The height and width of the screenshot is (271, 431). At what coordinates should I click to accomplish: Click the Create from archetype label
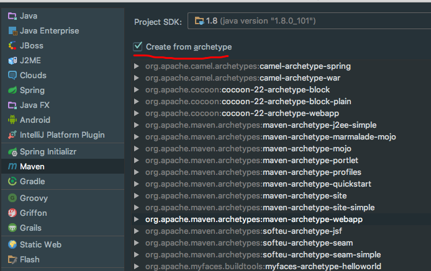(189, 47)
